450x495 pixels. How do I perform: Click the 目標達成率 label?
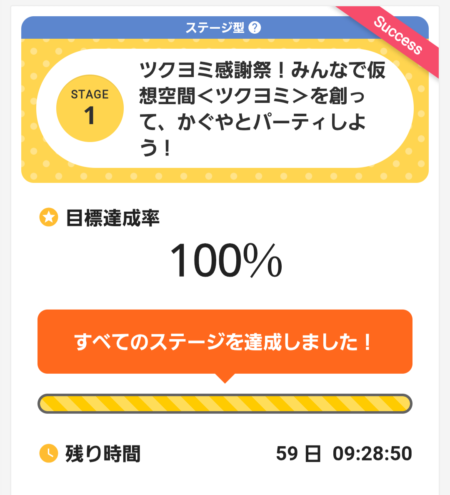click(x=113, y=218)
